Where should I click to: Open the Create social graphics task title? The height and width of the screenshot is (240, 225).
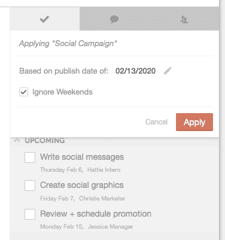point(82,186)
